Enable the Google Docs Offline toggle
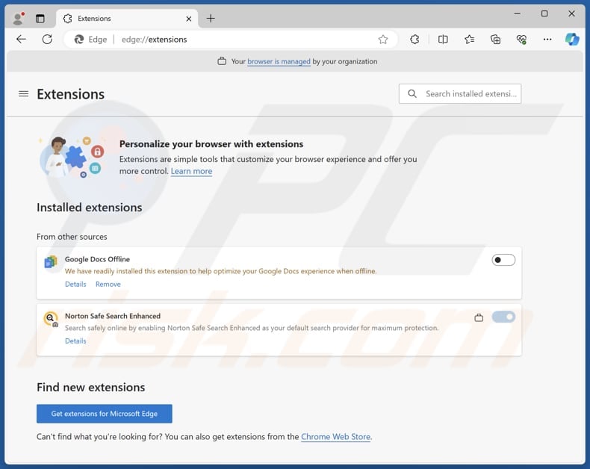The width and height of the screenshot is (590, 469). pos(503,260)
